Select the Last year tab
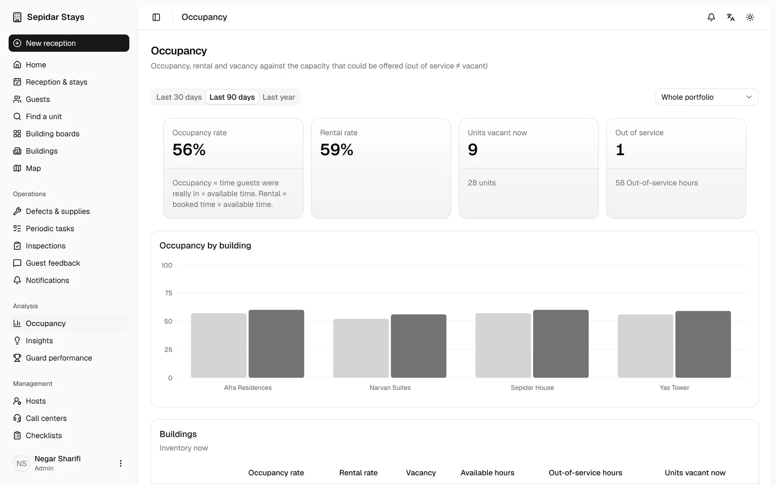 (279, 97)
